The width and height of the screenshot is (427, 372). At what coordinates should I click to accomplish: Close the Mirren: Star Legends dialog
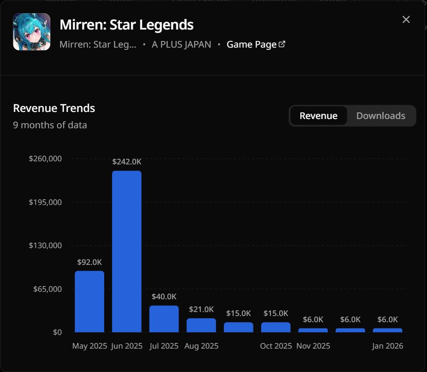point(406,19)
